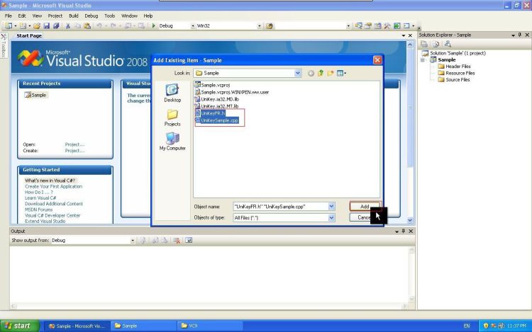Click the EN language indicator in the taskbar

point(467,326)
